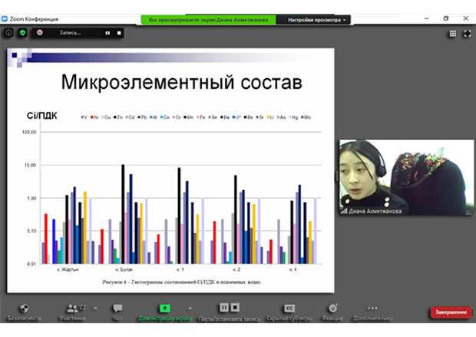Open the More (Дополнительно) options
The height and width of the screenshot is (337, 476).
372,308
